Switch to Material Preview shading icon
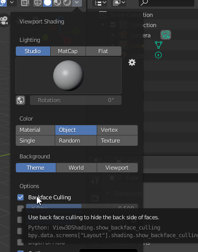The width and height of the screenshot is (198, 252). click(x=57, y=3)
